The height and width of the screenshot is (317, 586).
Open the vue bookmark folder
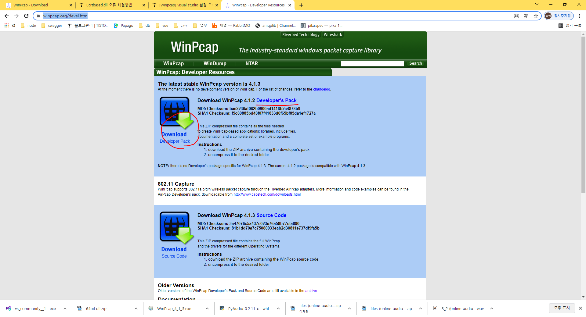(162, 26)
